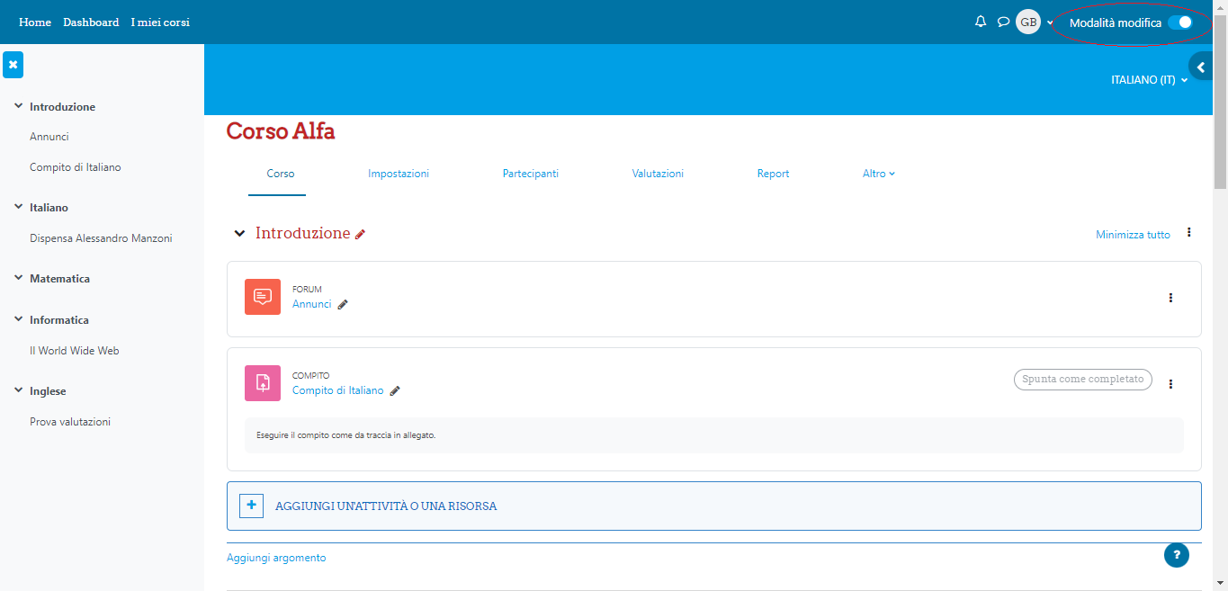
Task: Collapse Informatica in the course index
Action: pos(18,319)
